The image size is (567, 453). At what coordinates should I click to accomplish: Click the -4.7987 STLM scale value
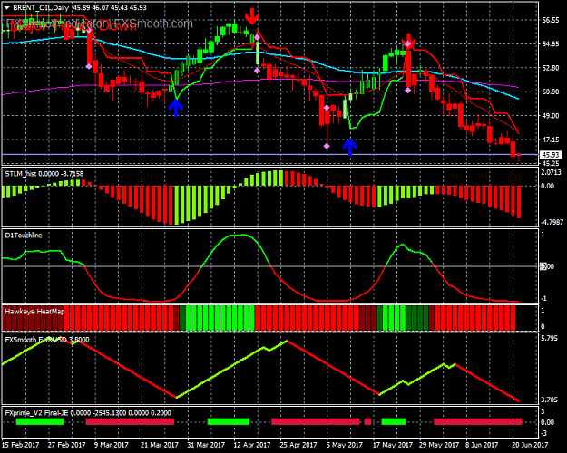click(551, 222)
